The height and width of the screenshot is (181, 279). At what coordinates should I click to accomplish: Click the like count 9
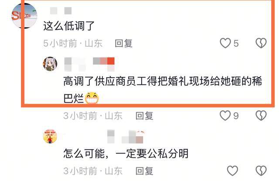236,116
